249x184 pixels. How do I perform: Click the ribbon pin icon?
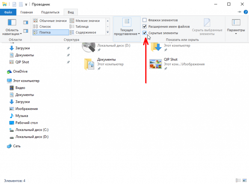coord(239,12)
